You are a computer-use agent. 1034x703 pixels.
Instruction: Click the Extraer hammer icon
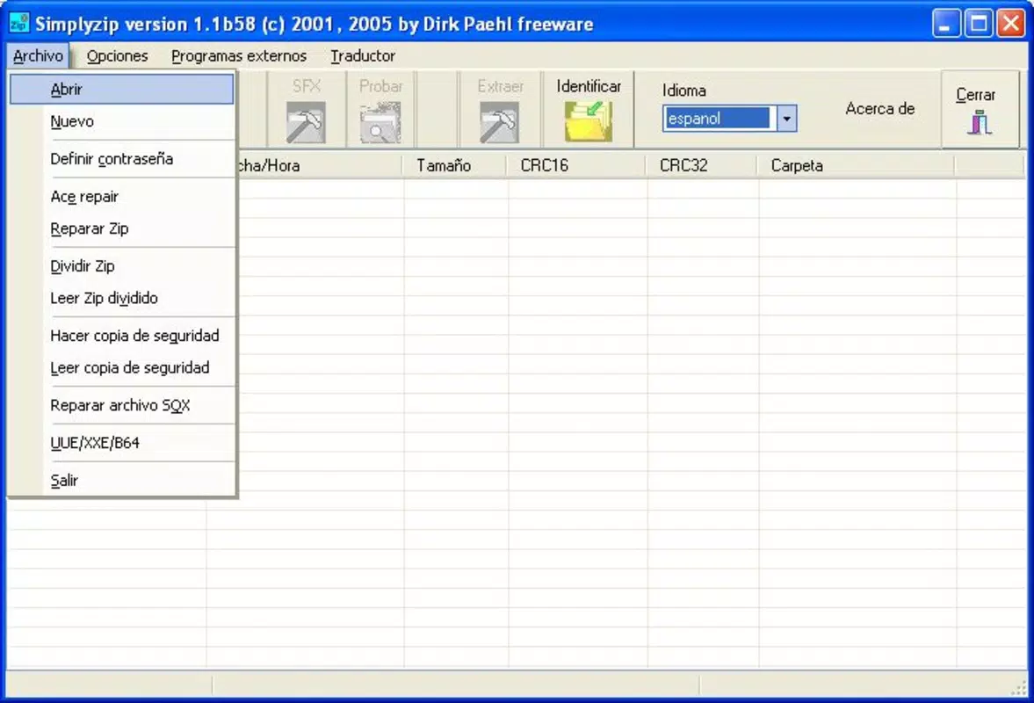pyautogui.click(x=499, y=123)
